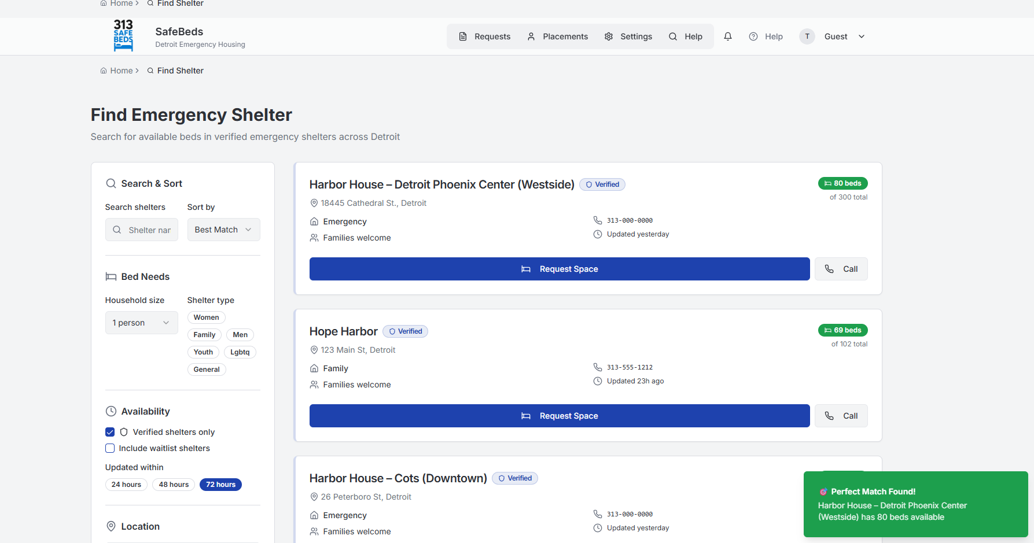1034x543 pixels.
Task: Toggle the Lgbtq shelter type chip
Action: 240,352
